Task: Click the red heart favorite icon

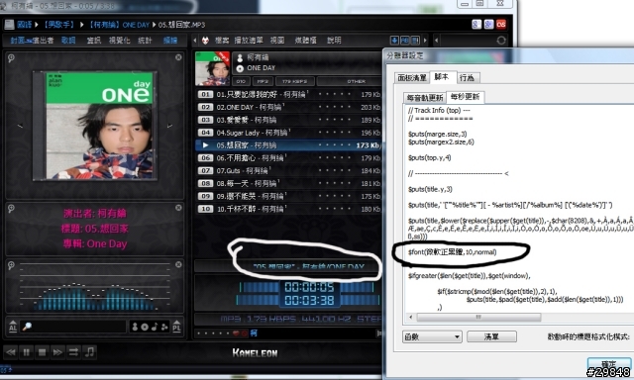Action: pos(236,333)
